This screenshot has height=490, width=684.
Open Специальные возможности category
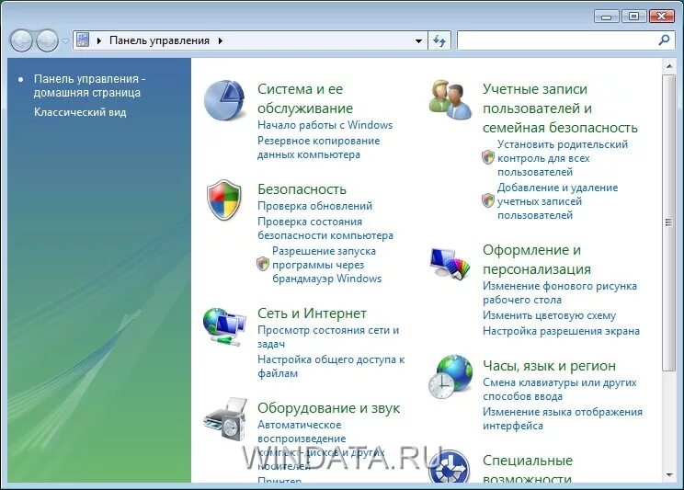(528, 471)
